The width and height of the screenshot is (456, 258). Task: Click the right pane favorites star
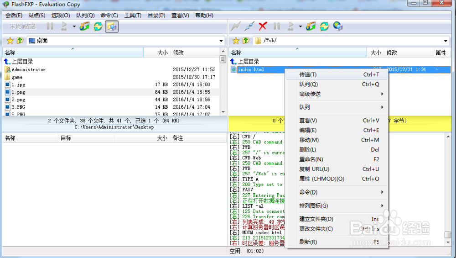[236, 41]
